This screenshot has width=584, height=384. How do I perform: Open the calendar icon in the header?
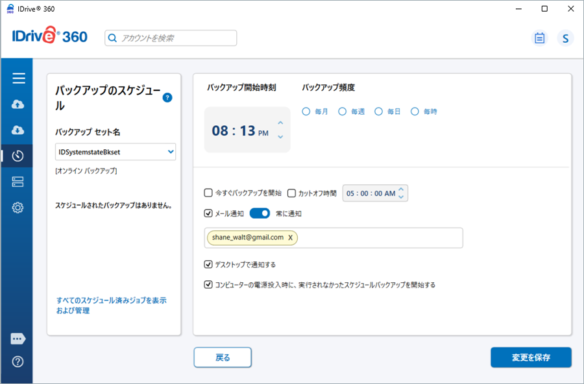pos(539,38)
